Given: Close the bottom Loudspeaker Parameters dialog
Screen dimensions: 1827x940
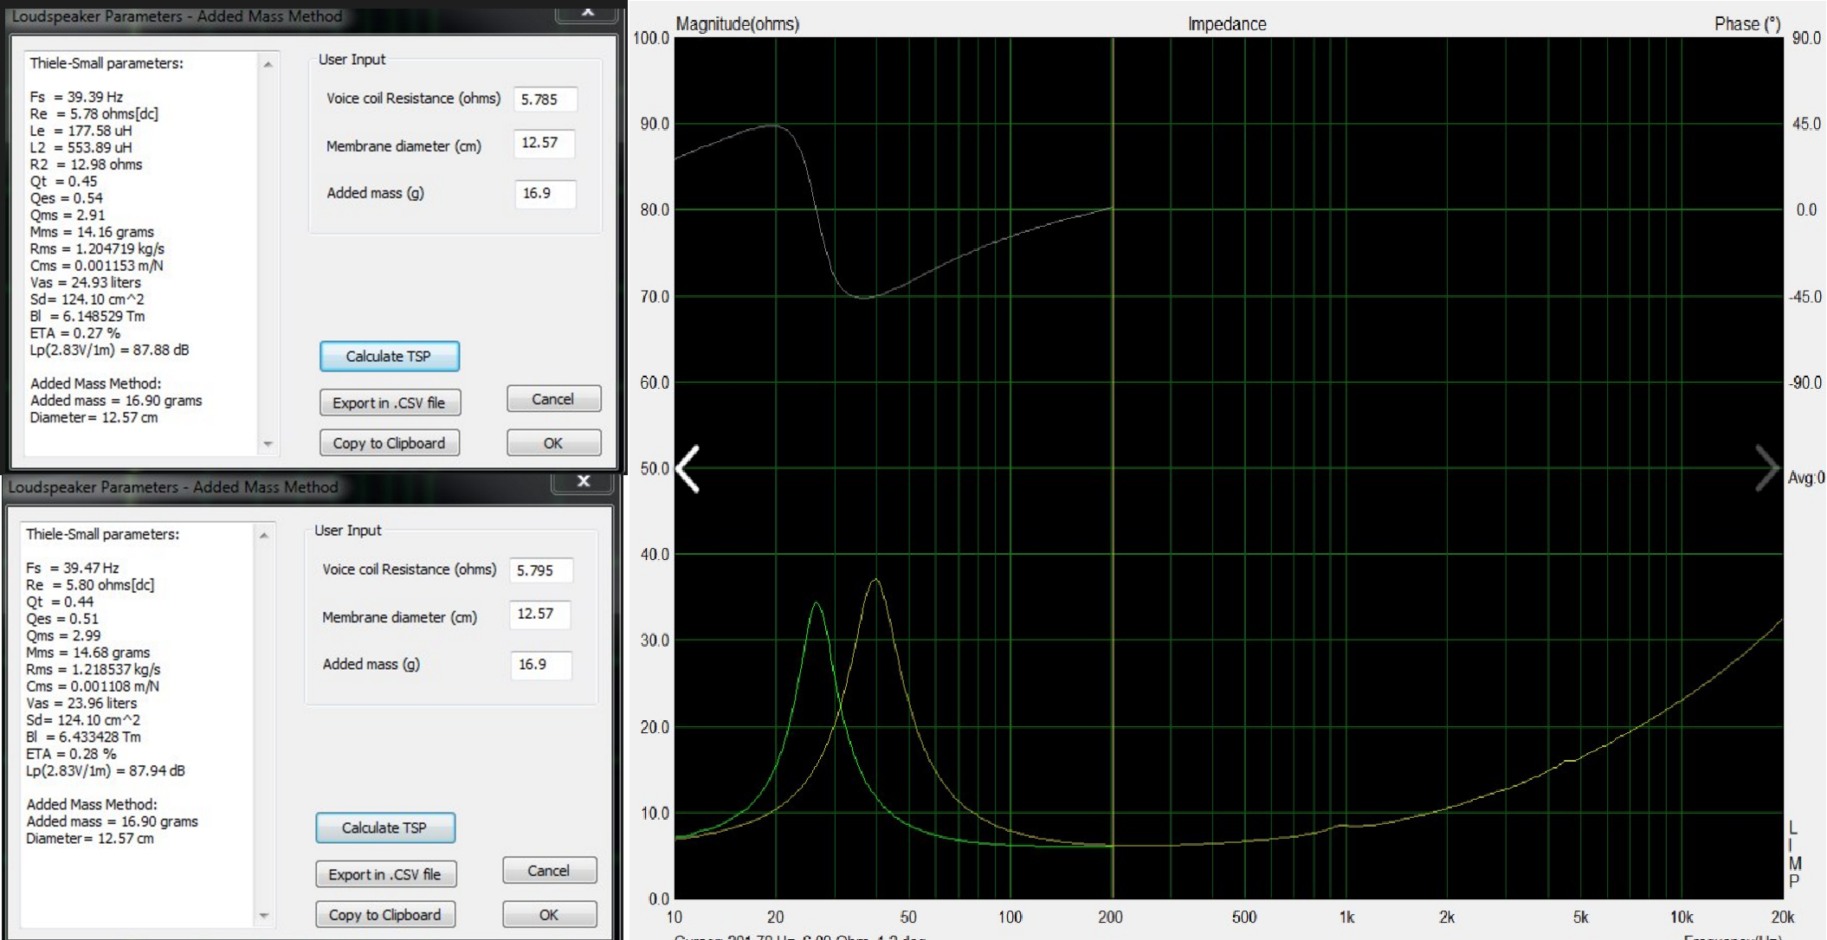Looking at the screenshot, I should (584, 481).
